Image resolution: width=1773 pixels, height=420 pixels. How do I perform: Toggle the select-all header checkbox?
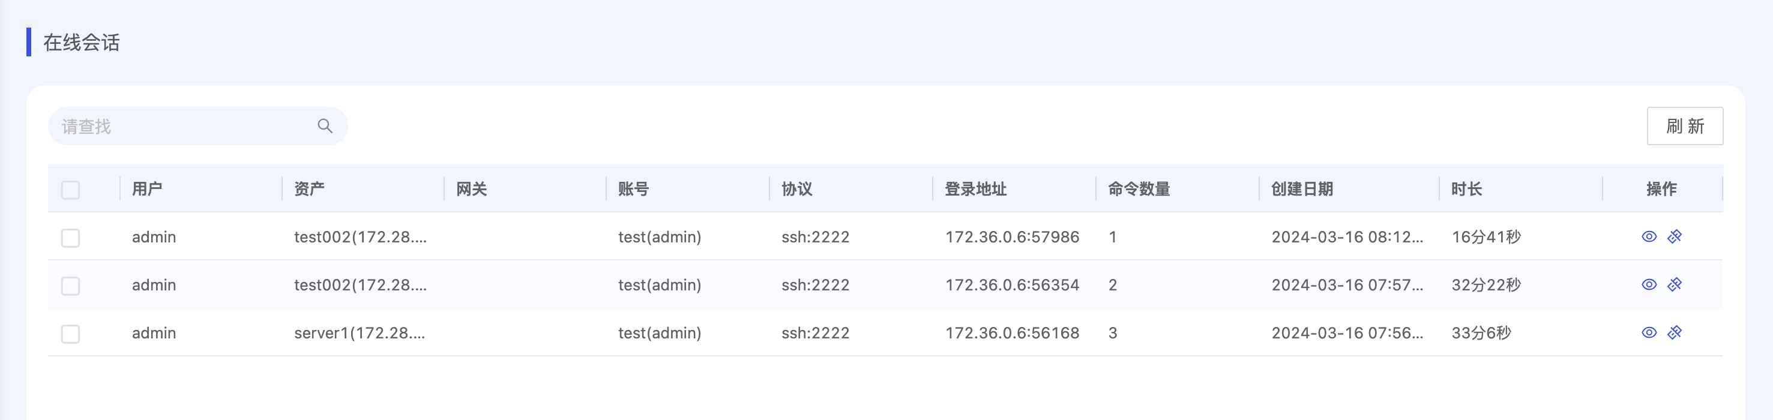coord(70,190)
